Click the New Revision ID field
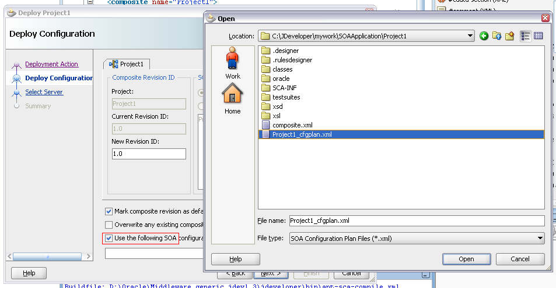556x288 pixels. (x=149, y=154)
